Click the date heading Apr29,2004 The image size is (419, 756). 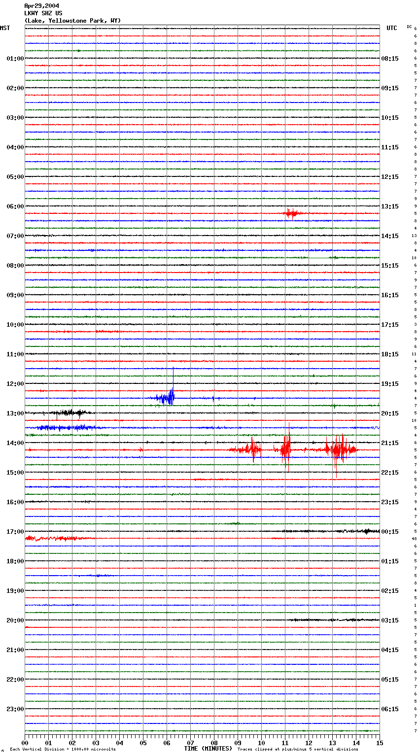click(x=41, y=6)
